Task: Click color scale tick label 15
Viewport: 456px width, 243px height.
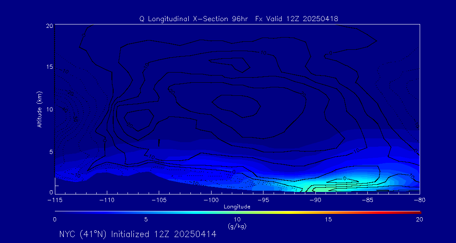Action: click(x=328, y=220)
